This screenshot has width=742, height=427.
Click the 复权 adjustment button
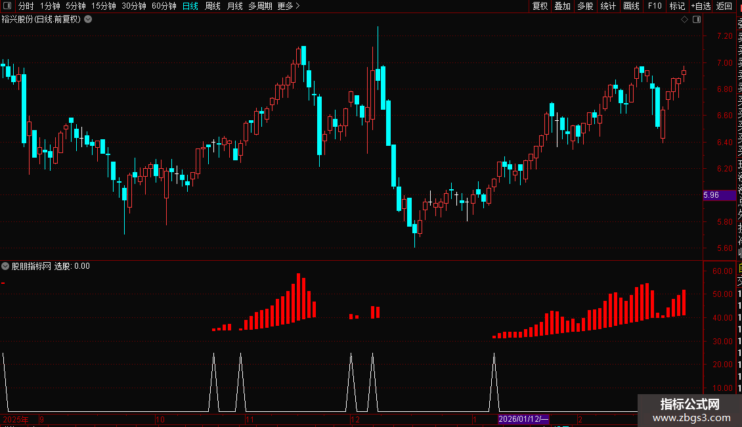[x=540, y=6]
